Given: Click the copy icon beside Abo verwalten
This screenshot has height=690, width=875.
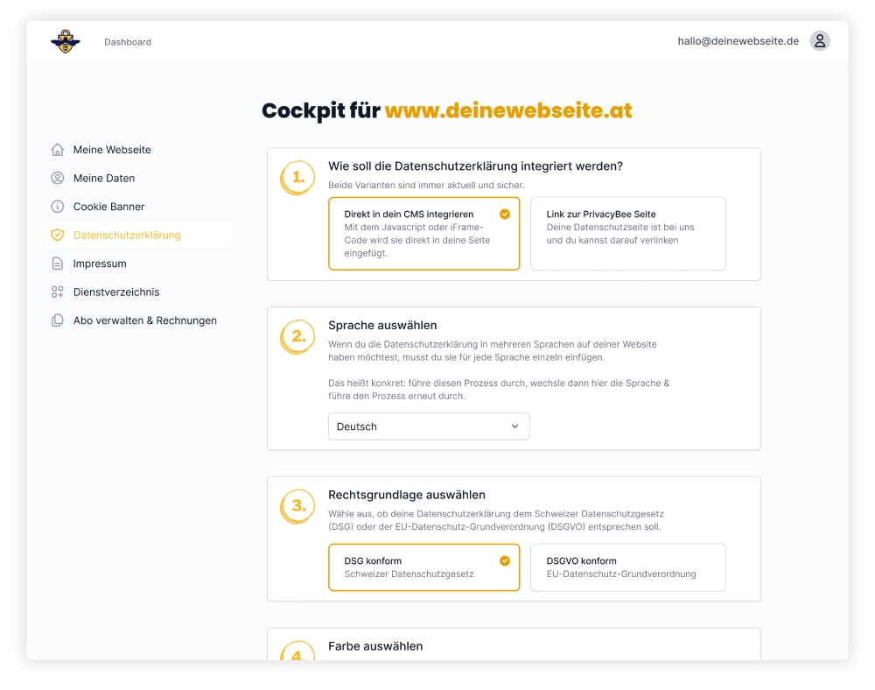Looking at the screenshot, I should (58, 320).
